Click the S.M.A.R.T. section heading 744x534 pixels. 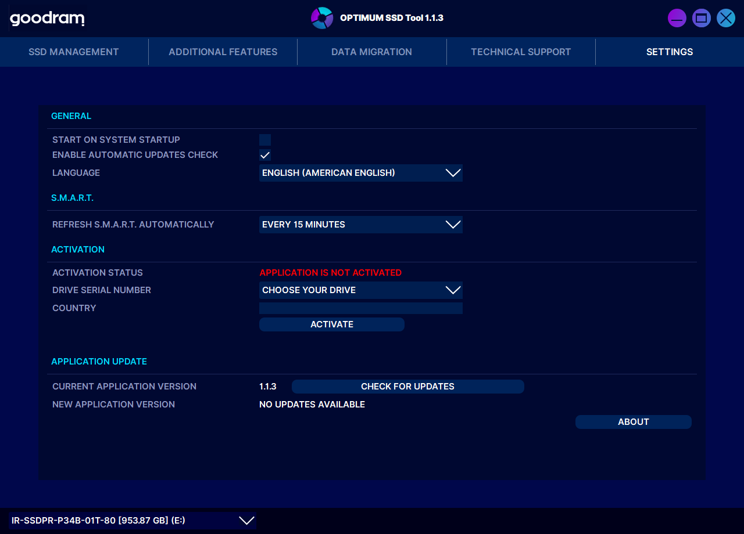(72, 198)
